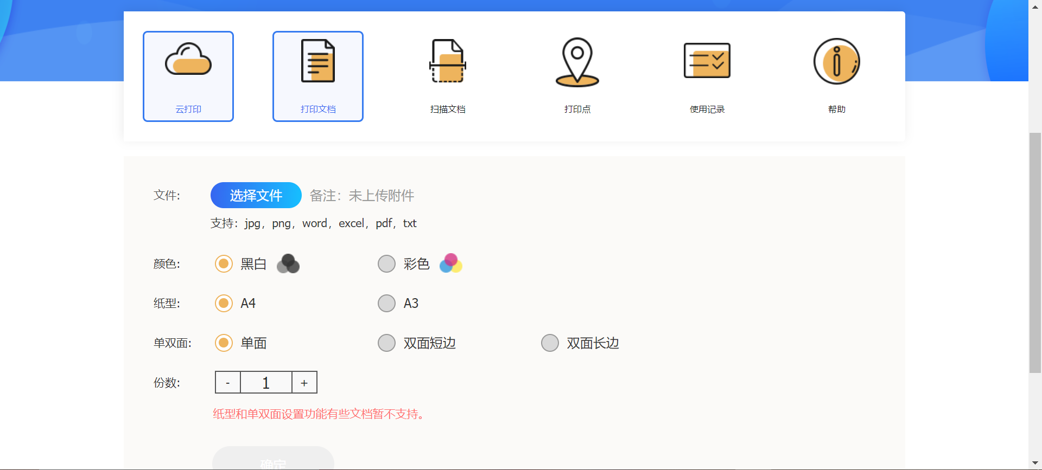Increase copies with the plus button
1042x470 pixels.
pos(304,382)
